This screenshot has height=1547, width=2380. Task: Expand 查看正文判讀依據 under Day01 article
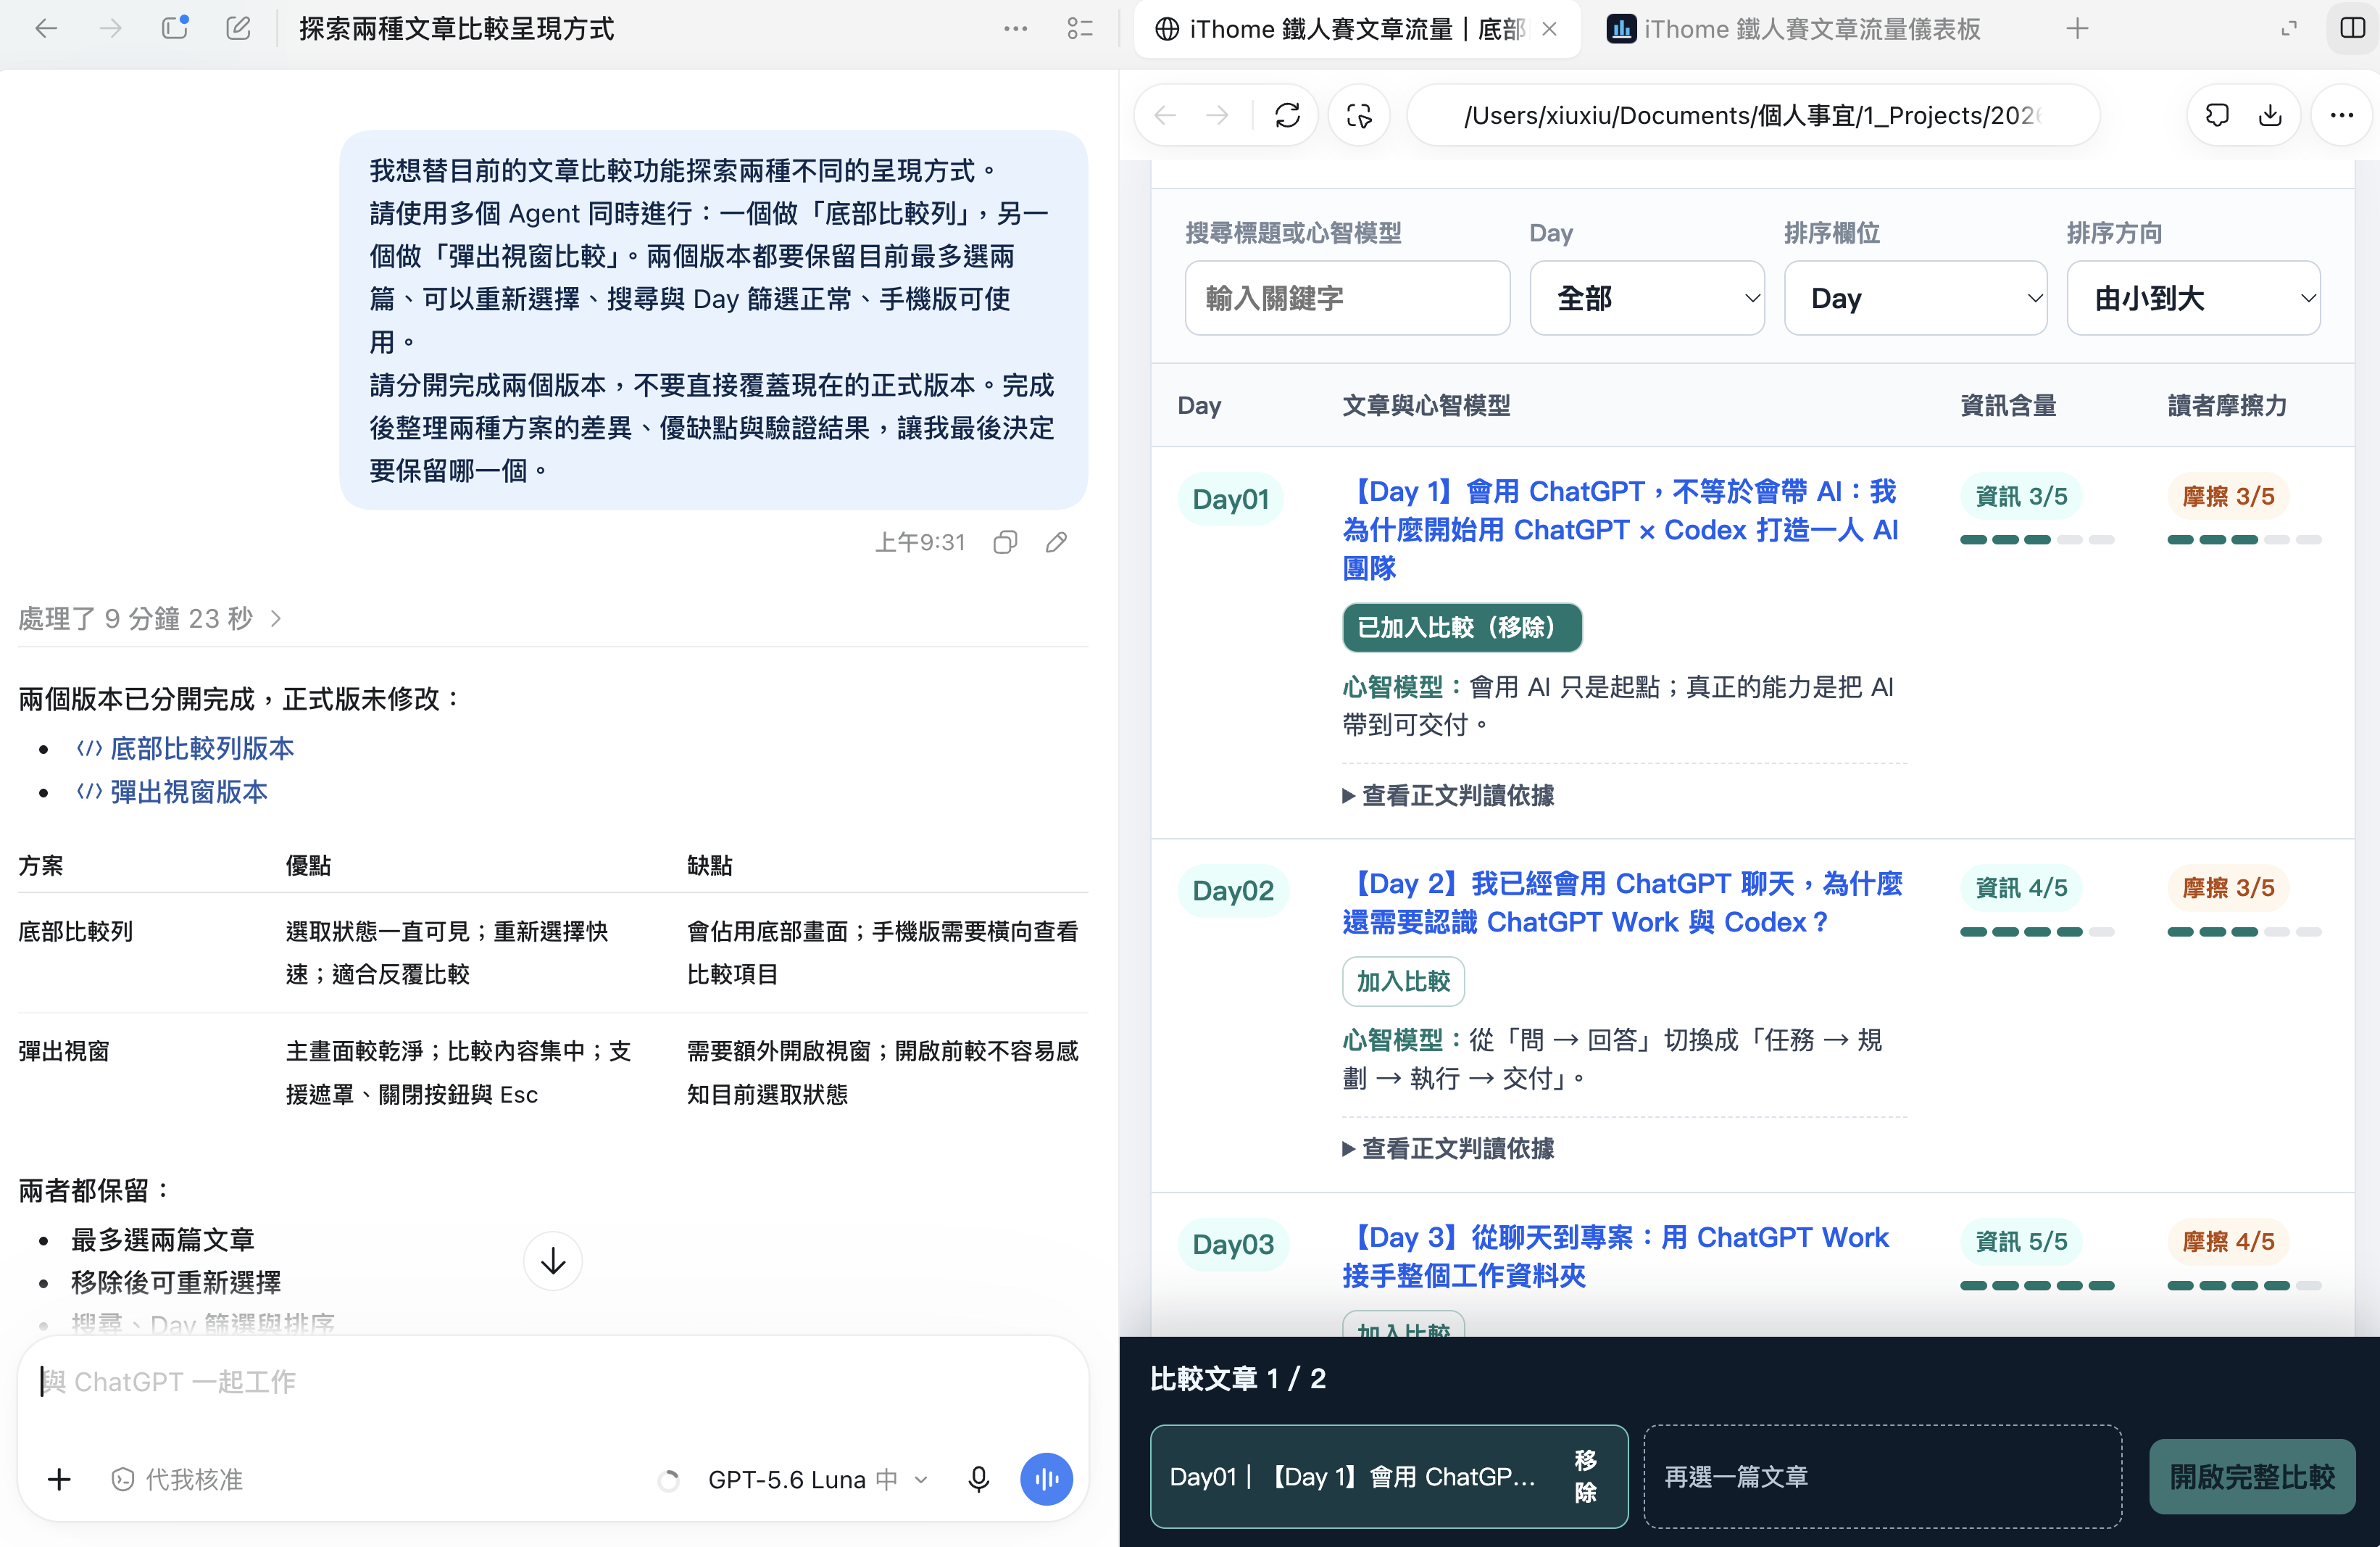pyautogui.click(x=1448, y=795)
